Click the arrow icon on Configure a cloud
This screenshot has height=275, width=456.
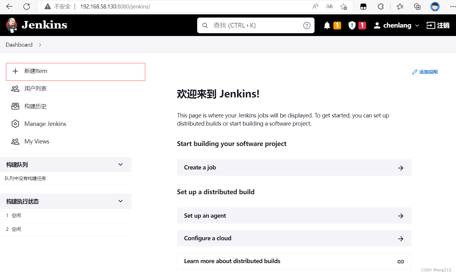(x=401, y=239)
